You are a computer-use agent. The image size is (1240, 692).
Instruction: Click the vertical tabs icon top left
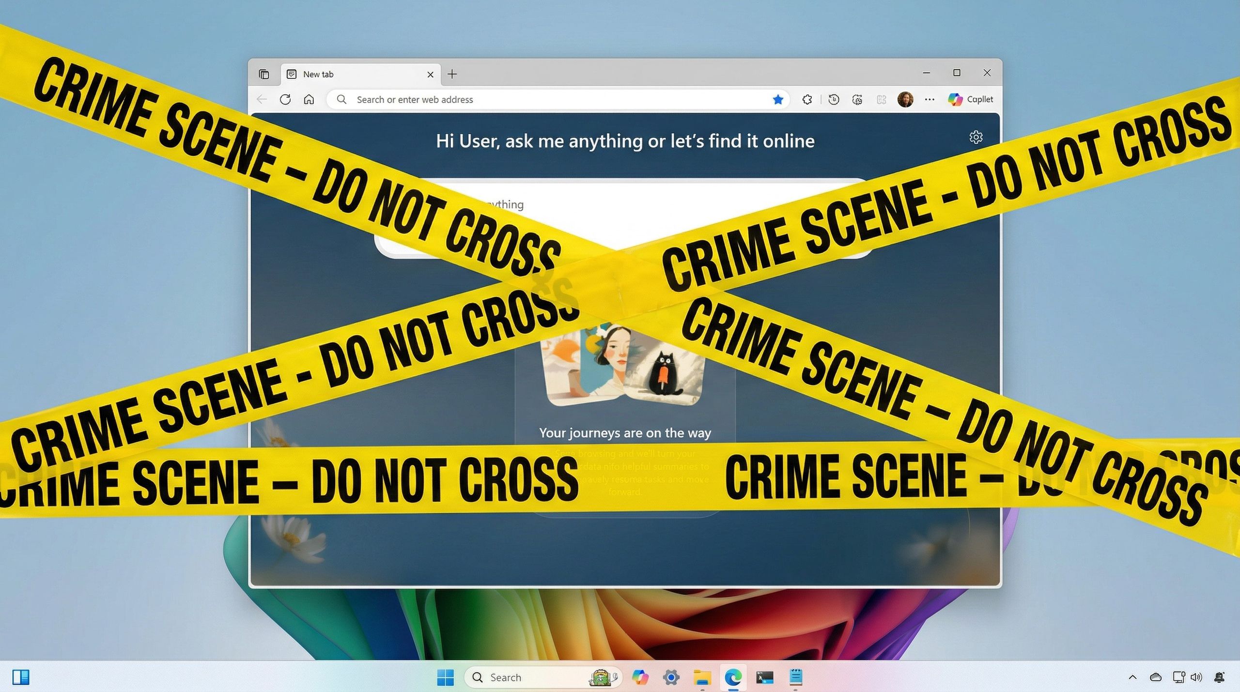264,74
